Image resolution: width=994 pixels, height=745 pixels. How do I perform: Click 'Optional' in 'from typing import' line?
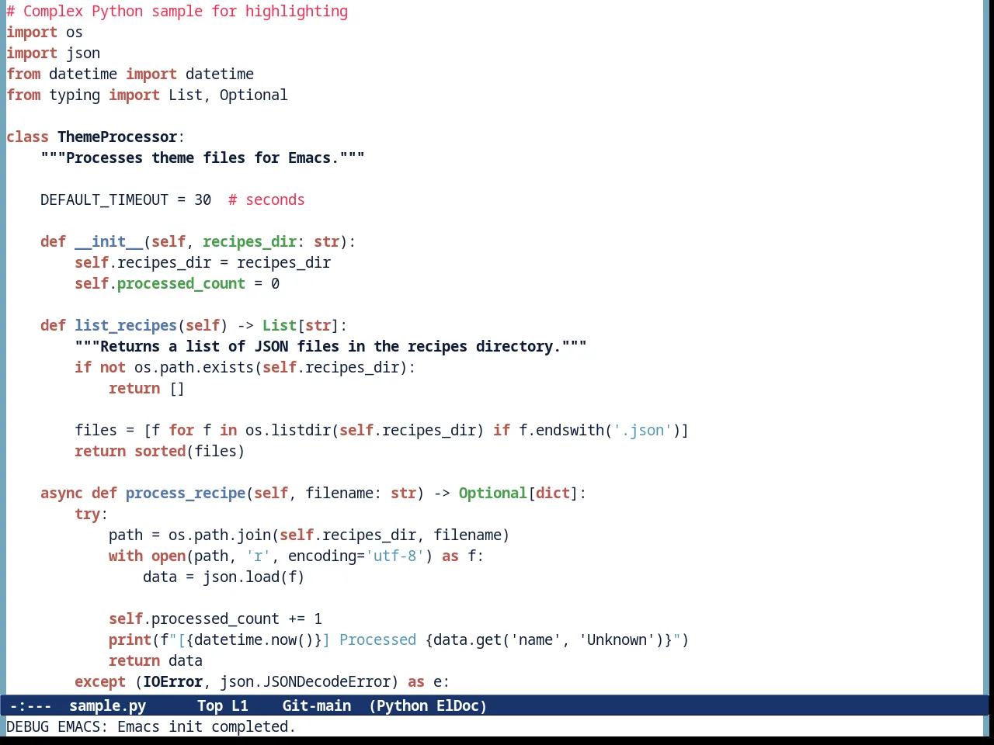253,95
